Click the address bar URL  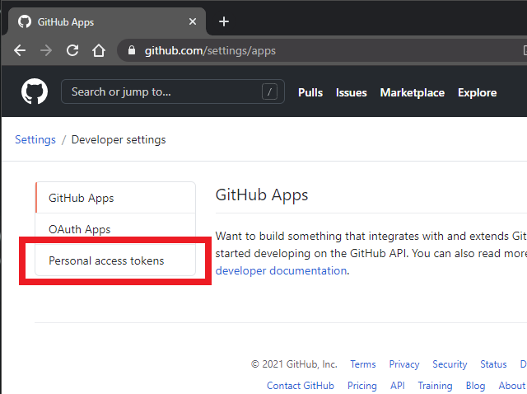tap(210, 51)
